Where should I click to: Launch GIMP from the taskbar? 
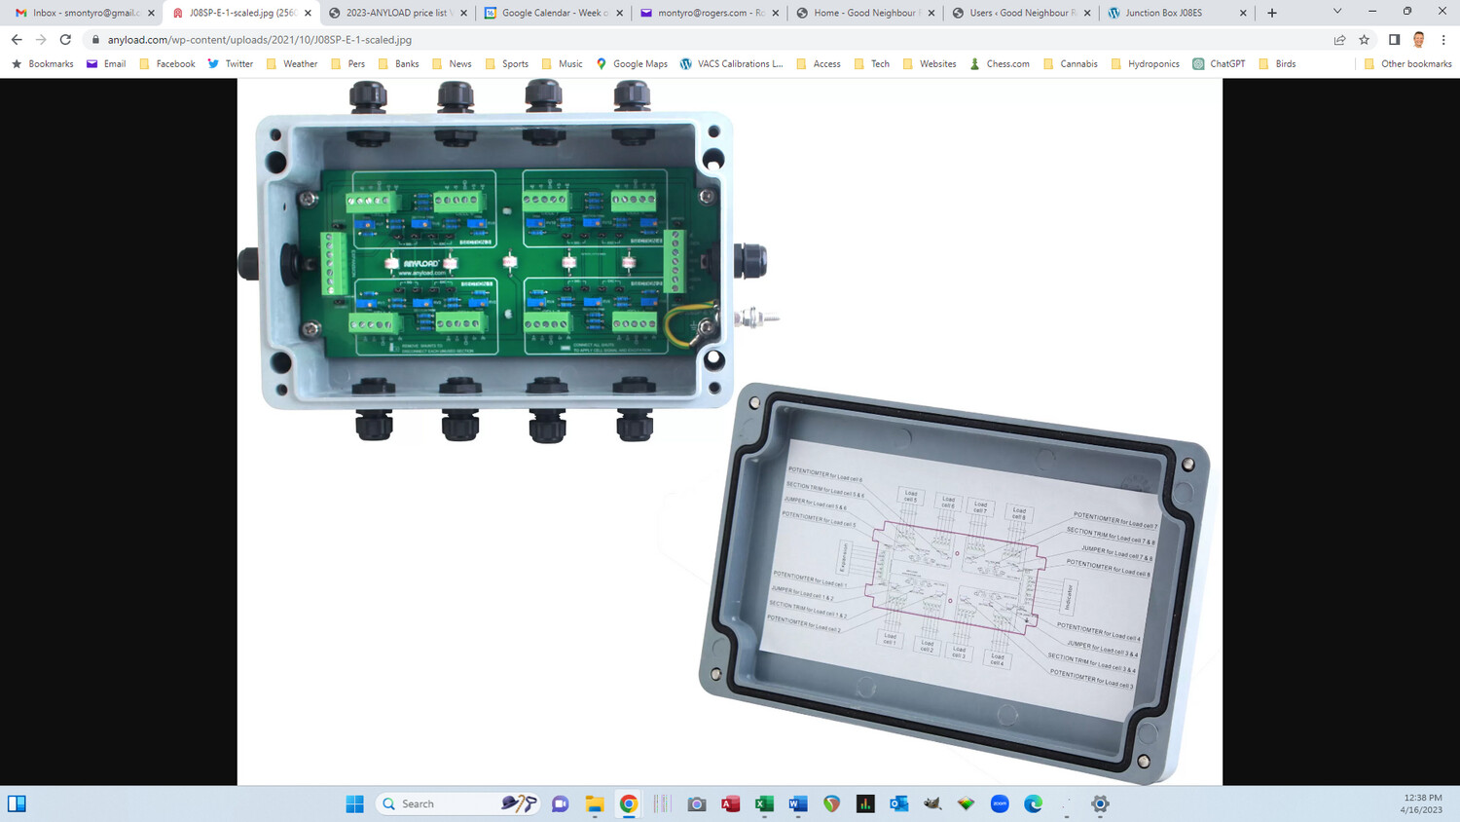[933, 803]
